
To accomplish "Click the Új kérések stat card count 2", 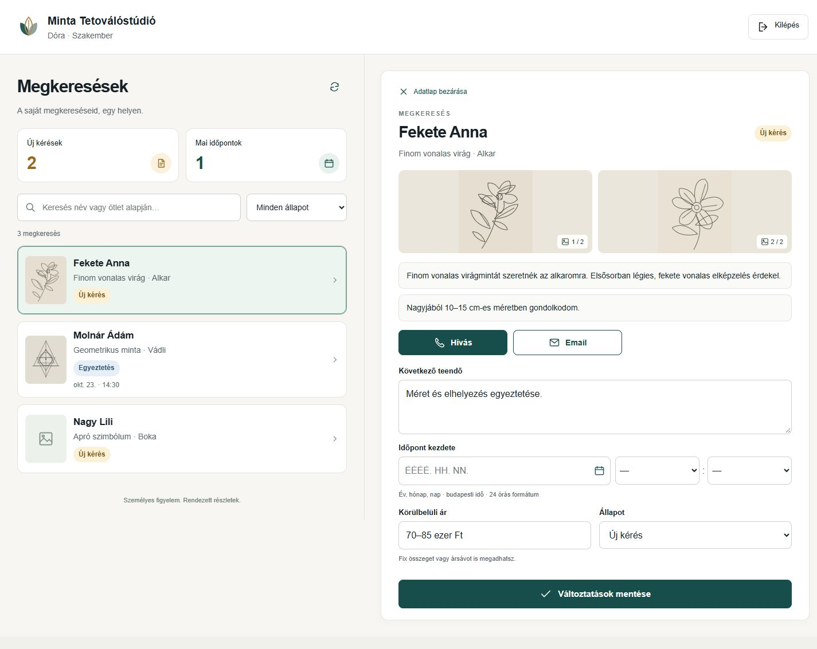I will point(32,163).
